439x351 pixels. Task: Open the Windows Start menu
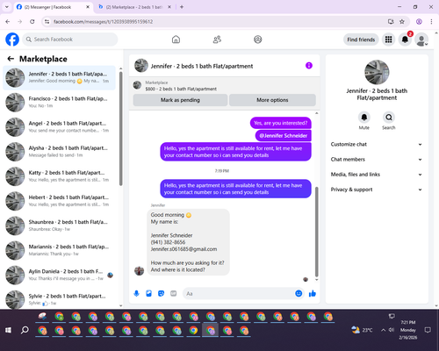8,330
